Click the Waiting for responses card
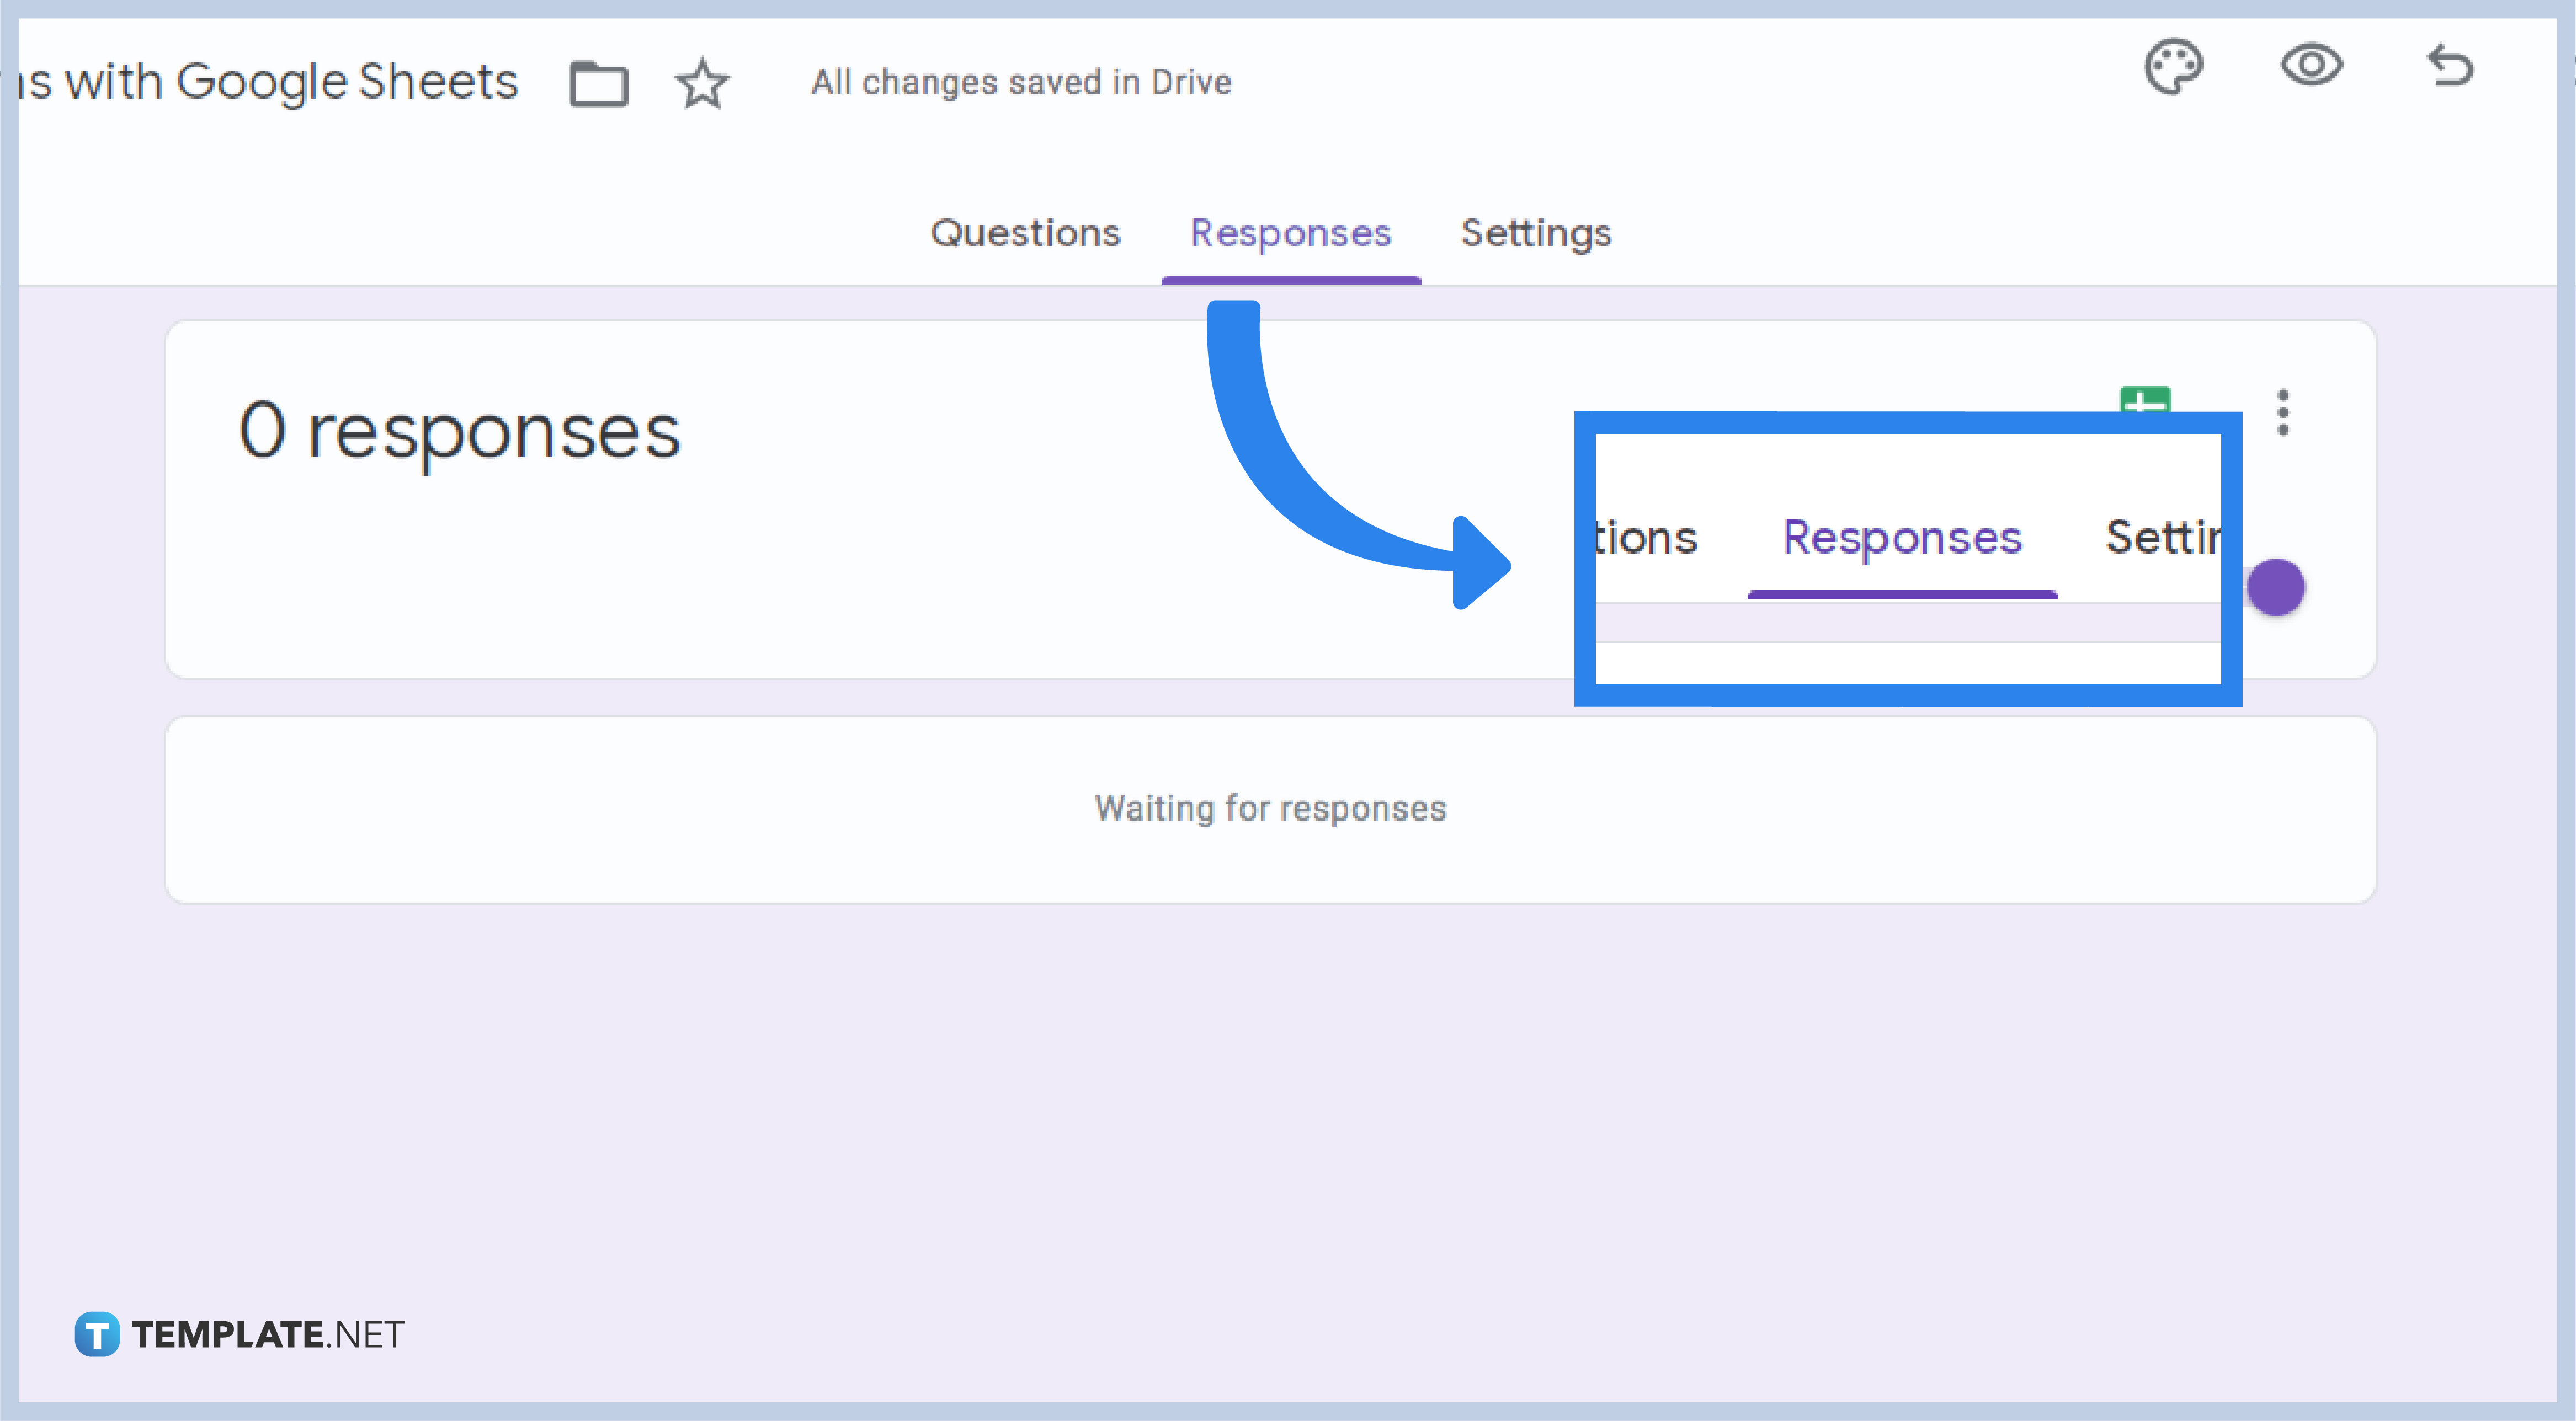This screenshot has height=1421, width=2576. [1271, 807]
